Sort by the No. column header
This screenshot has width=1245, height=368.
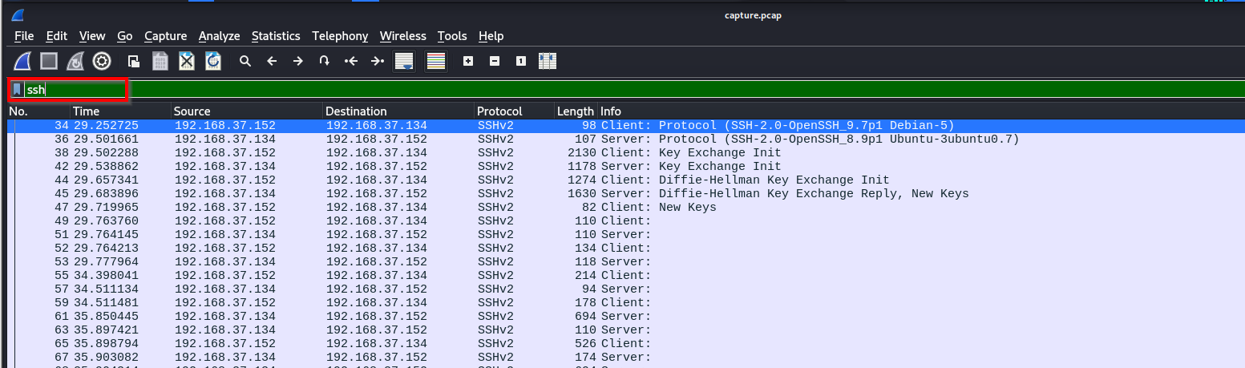point(38,111)
